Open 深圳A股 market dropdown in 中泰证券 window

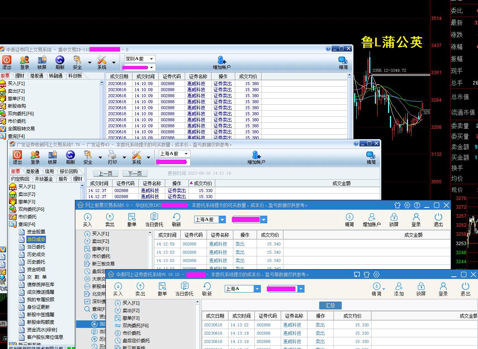(151, 59)
